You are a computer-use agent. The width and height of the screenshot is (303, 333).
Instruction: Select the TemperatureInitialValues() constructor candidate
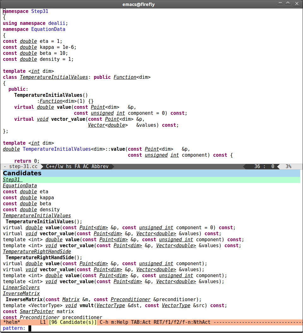coord(44,221)
